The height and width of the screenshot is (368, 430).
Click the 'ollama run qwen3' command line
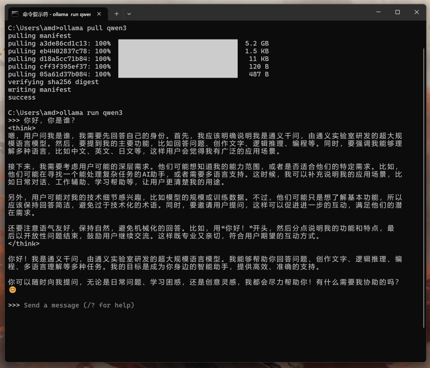tap(65, 112)
